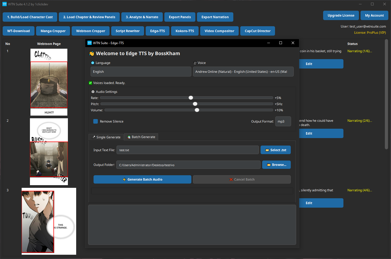Open the Kokoro-TTS tool
Viewport: 391px width, 259px height.
coord(185,31)
